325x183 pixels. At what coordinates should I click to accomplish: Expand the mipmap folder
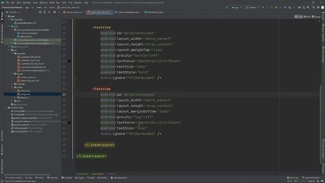(12, 84)
